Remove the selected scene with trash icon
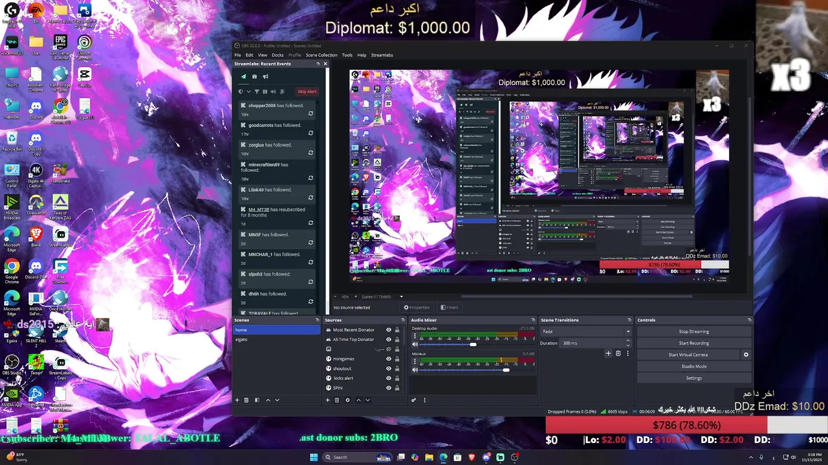Screen dimensions: 828x465 tap(246, 400)
